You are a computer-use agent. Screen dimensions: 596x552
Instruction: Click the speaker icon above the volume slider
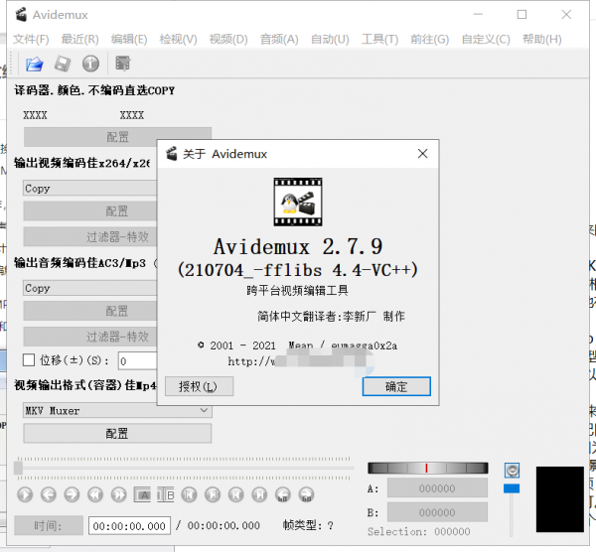point(512,471)
